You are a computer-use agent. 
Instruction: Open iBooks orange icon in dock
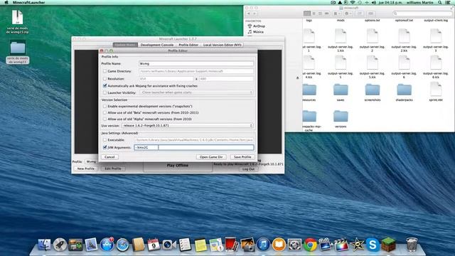(279, 245)
